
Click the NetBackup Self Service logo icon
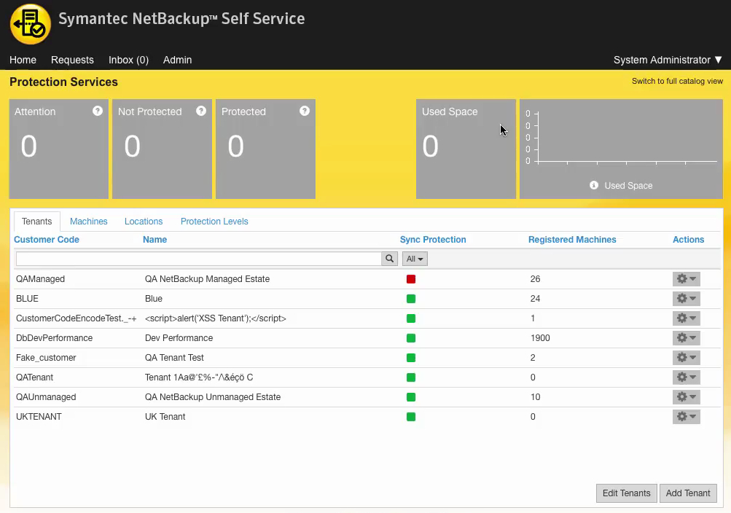point(31,24)
